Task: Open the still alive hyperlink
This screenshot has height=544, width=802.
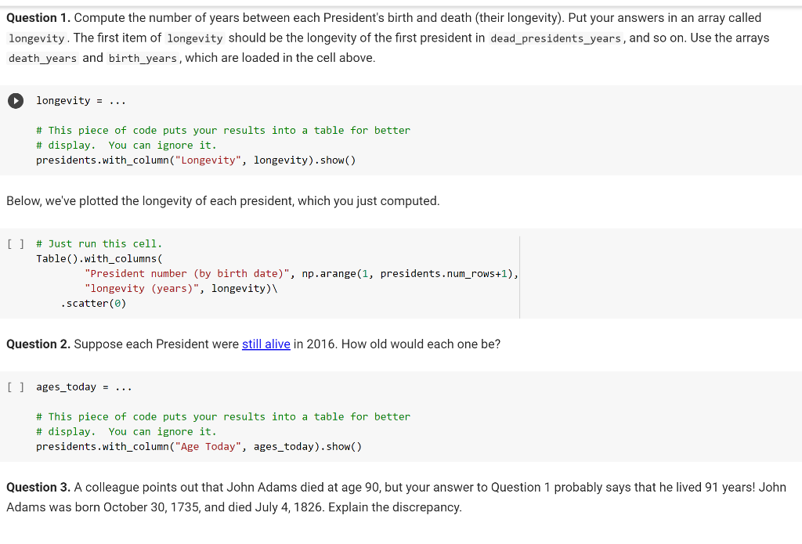Action: click(266, 344)
